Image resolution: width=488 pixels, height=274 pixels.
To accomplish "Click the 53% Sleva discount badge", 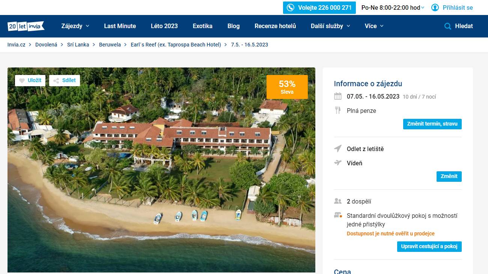I will coord(287,87).
